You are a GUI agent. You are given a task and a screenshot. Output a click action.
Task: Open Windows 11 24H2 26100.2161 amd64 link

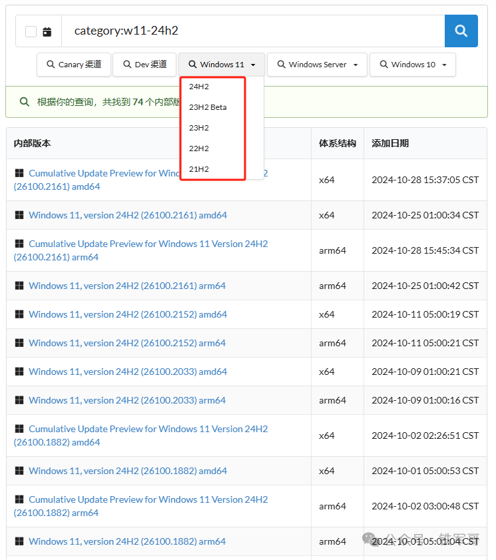click(x=128, y=215)
